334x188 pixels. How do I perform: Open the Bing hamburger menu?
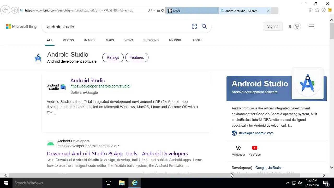[311, 26]
